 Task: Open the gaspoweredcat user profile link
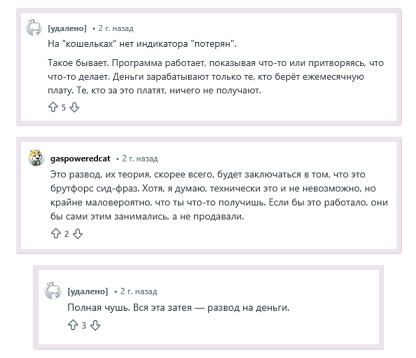click(x=80, y=159)
